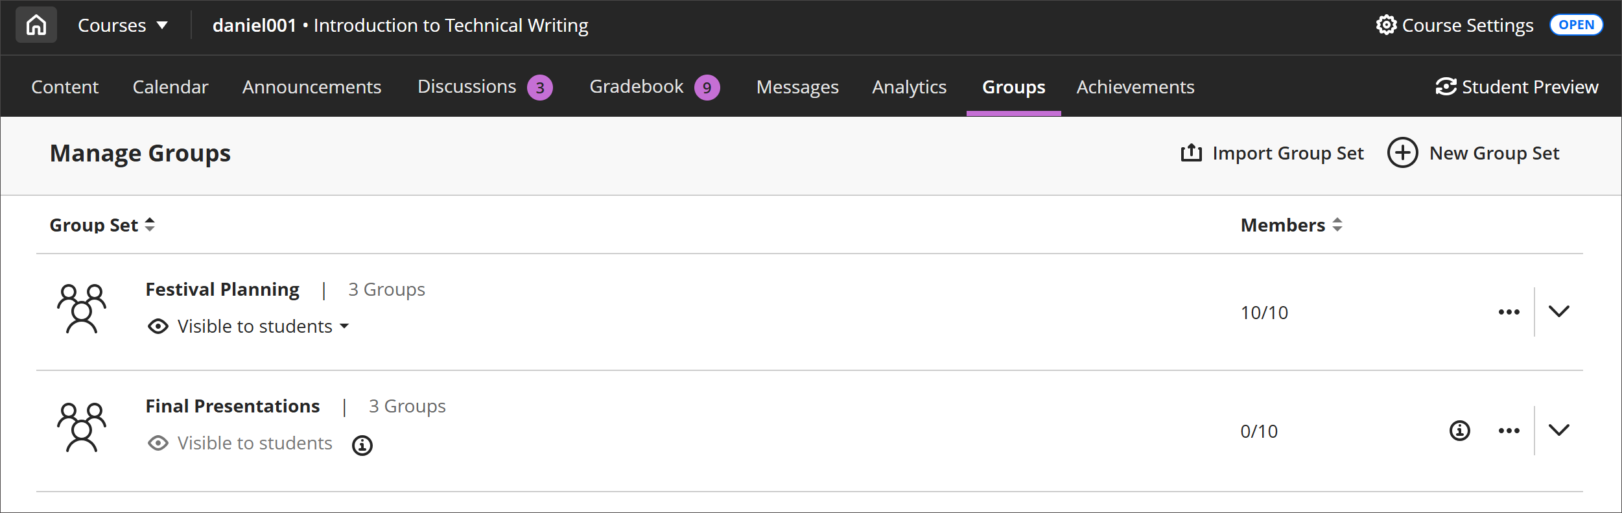Click the Student Preview refresh icon

[x=1446, y=87]
